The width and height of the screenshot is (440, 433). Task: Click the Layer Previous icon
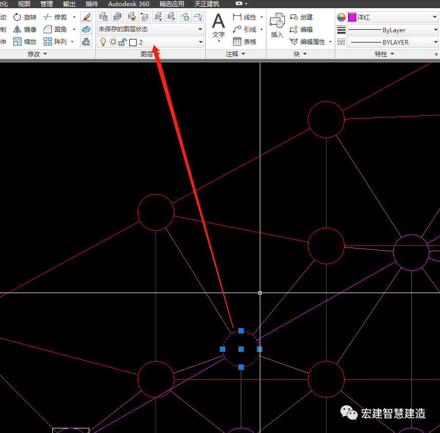pos(144,16)
